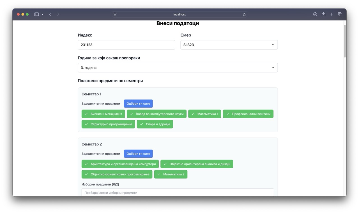The height and width of the screenshot is (213, 359).
Task: Open the Смер dropdown showing SIIS23
Action: pyautogui.click(x=229, y=45)
